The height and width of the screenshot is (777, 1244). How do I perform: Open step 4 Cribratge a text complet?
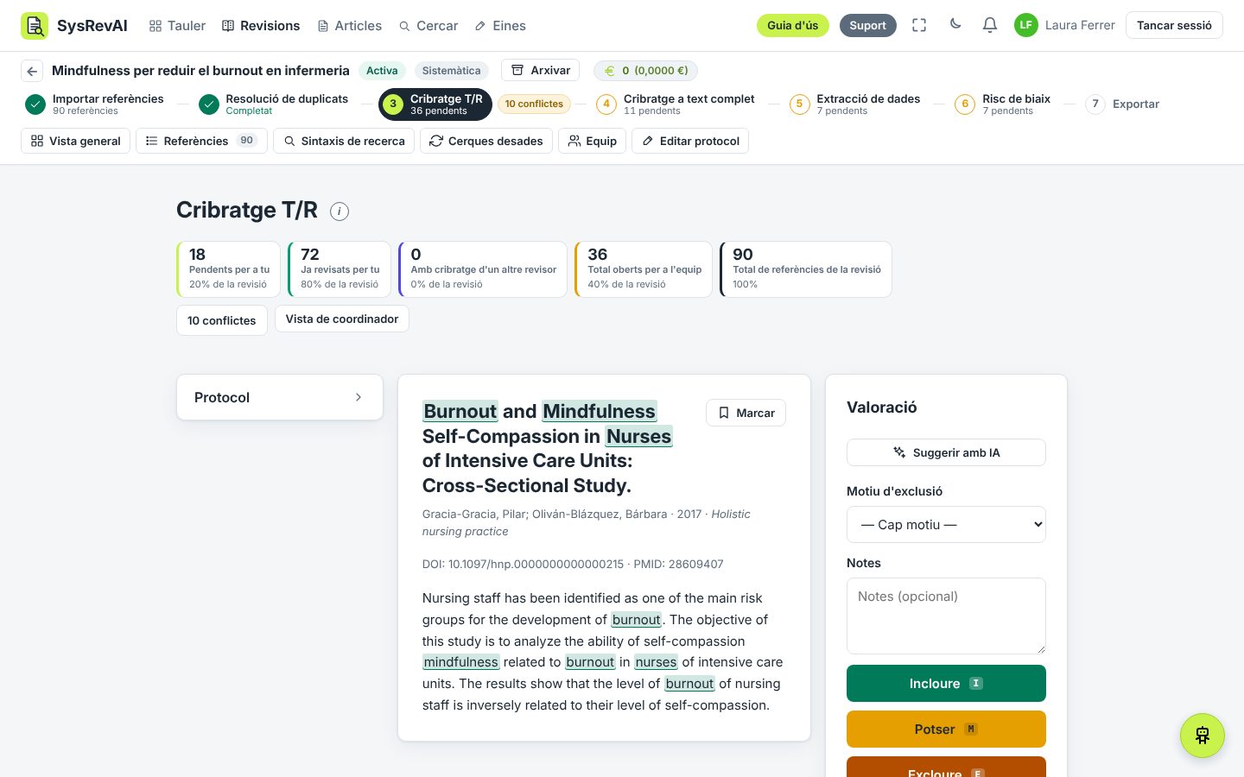click(676, 104)
